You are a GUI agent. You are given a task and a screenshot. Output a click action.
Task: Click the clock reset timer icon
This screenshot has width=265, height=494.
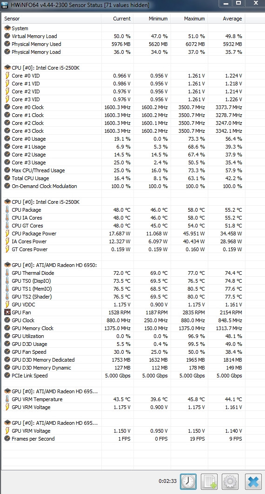[188, 481]
